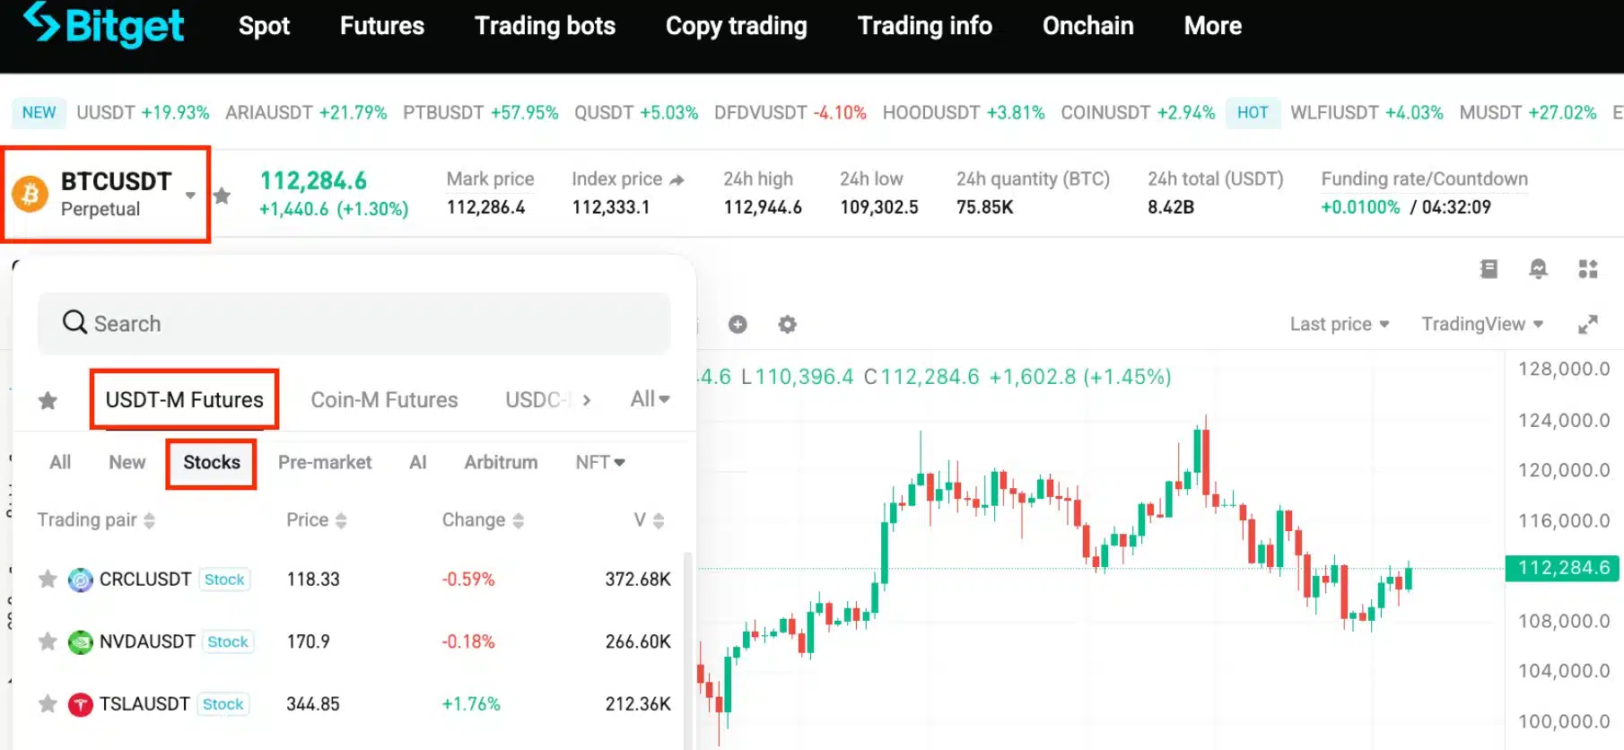Open MUSDT ticker link
The width and height of the screenshot is (1624, 750).
(x=1528, y=113)
